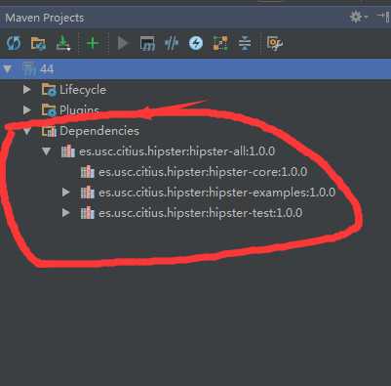The image size is (391, 386).
Task: Click library icon of hipster-all
Action: coord(68,151)
